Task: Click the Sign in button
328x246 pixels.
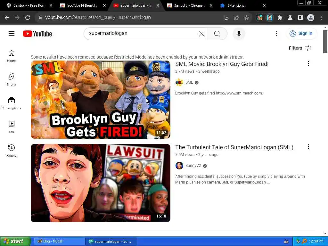Action: tap(301, 33)
